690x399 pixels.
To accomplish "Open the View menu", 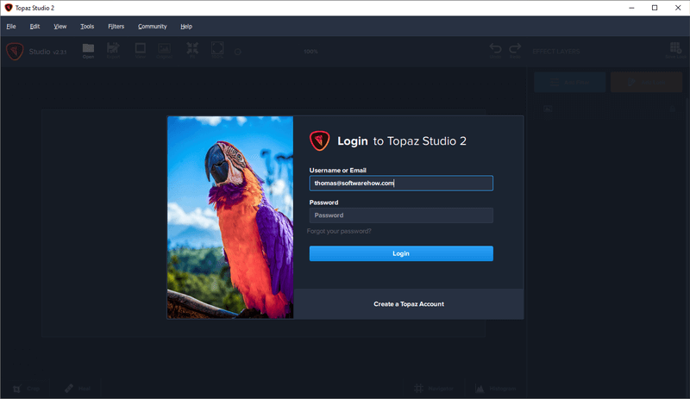I will click(60, 27).
